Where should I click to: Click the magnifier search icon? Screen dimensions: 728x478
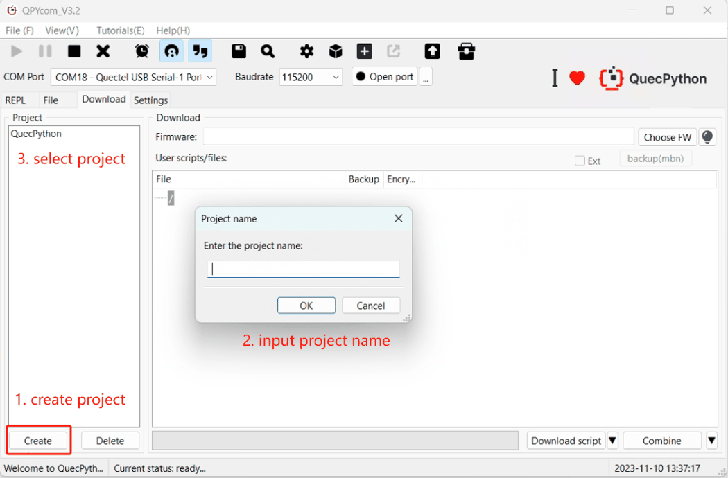268,51
